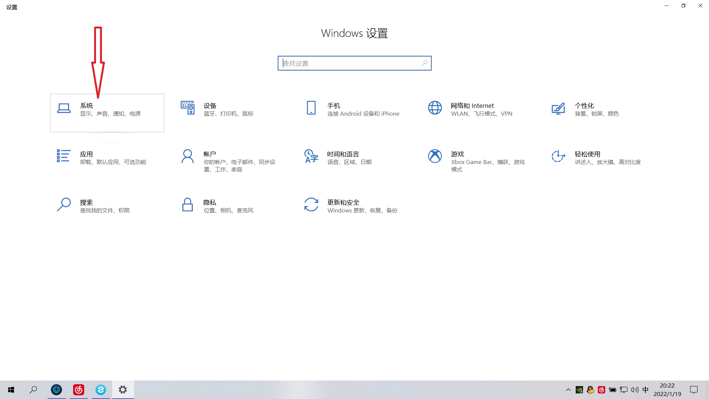This screenshot has width=709, height=399.
Task: Open the QQ penguin tray icon
Action: 590,390
